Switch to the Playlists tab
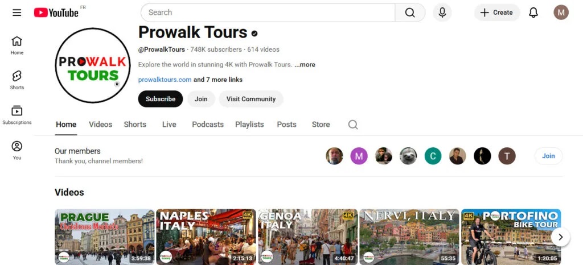The height and width of the screenshot is (265, 583). point(249,125)
